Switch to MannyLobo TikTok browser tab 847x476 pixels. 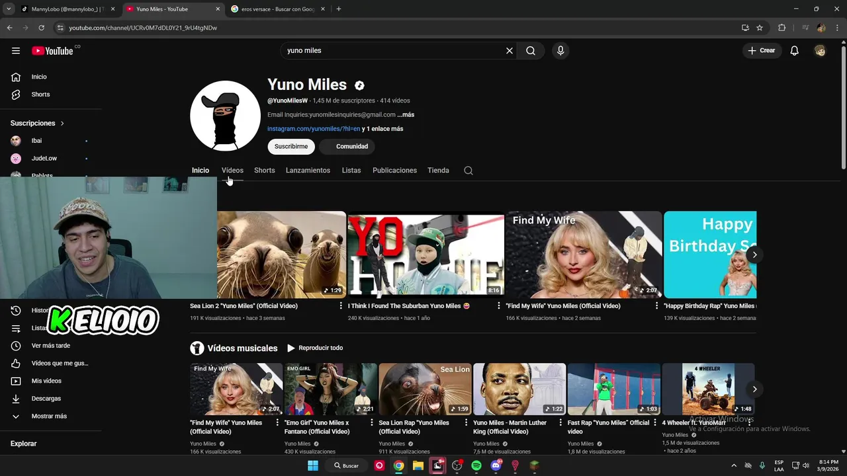(68, 9)
